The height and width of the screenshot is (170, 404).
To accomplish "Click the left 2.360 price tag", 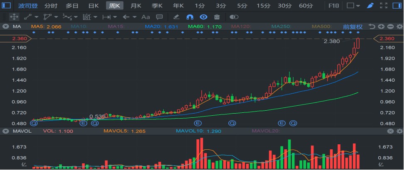I will coord(16,39).
